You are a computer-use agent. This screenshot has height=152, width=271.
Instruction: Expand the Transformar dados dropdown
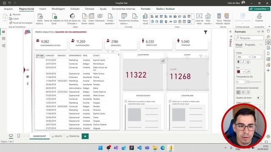click(124, 19)
